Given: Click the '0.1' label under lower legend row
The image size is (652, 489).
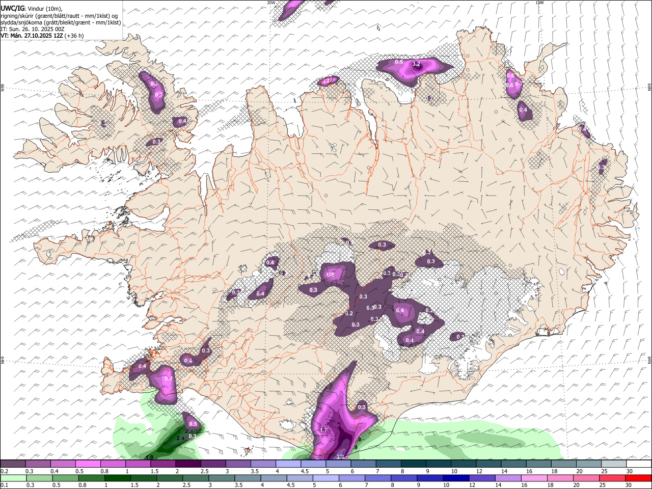Looking at the screenshot, I should pos(5,485).
